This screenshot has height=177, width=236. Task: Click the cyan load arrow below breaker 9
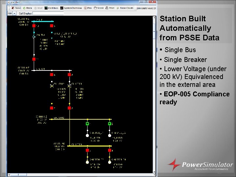tap(52, 38)
